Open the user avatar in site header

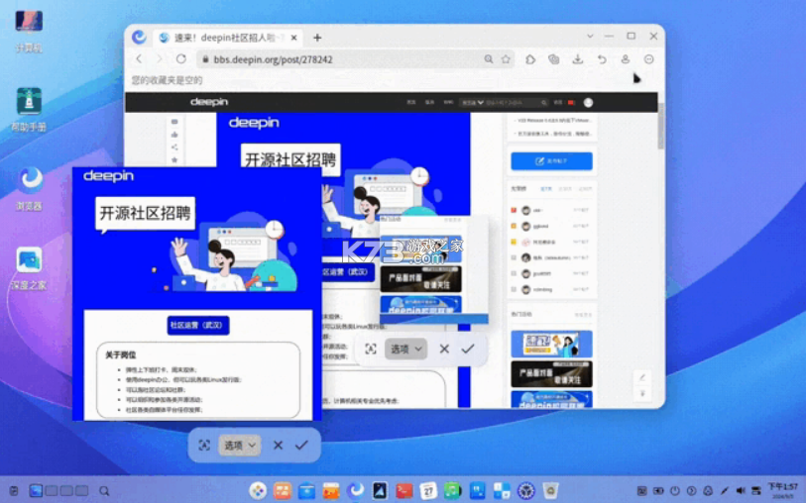tap(588, 103)
